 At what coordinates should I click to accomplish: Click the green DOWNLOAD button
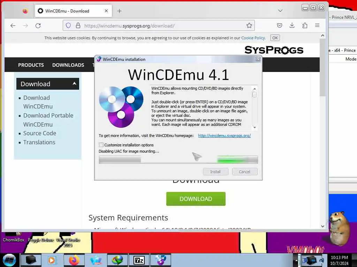tap(196, 199)
